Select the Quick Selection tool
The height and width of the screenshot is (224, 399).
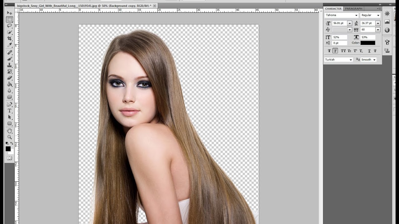point(9,32)
